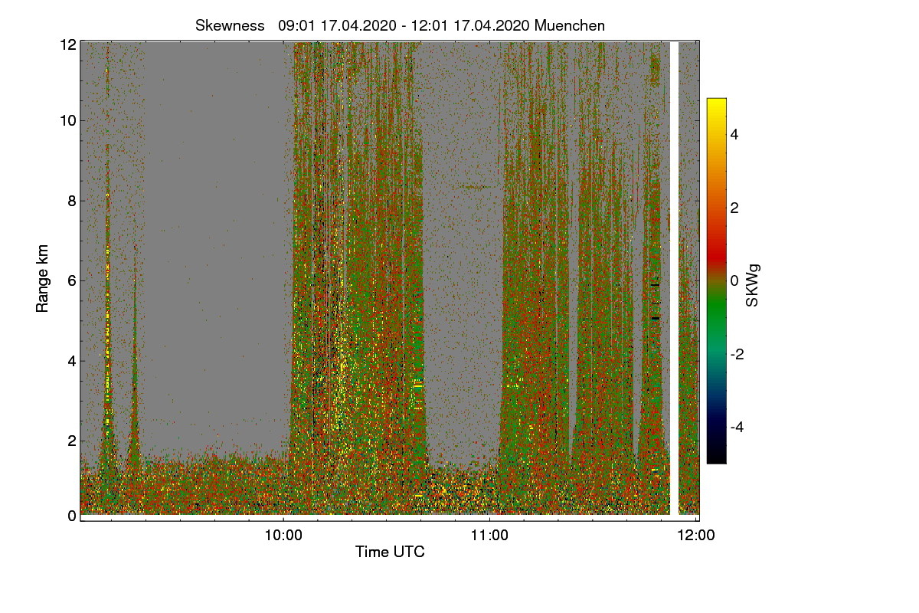Viewport: 919px width, 613px height.
Task: Select the 'Range km' y-axis label
Action: tap(43, 278)
